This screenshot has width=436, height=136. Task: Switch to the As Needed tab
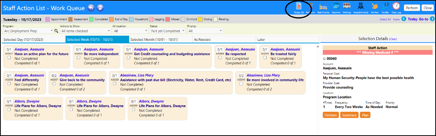pos(224,39)
